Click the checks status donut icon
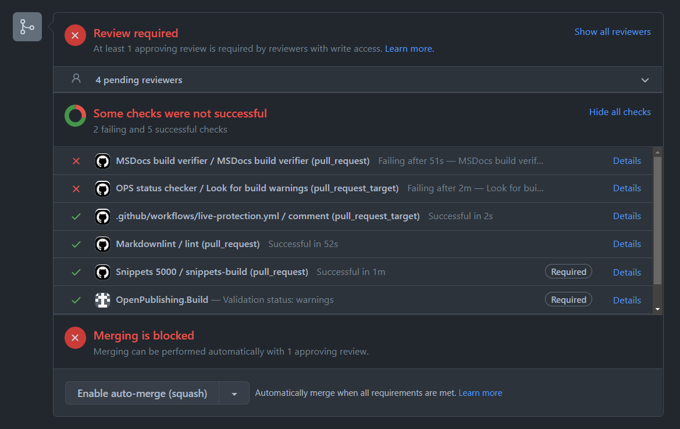Image resolution: width=680 pixels, height=429 pixels. point(75,116)
